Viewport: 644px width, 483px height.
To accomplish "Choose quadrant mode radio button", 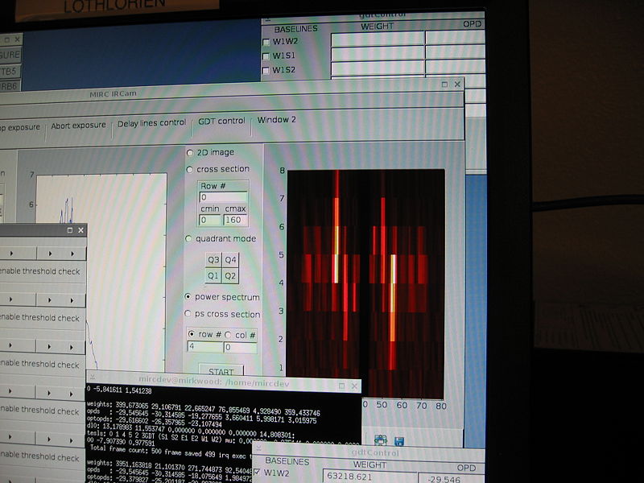I will (188, 239).
